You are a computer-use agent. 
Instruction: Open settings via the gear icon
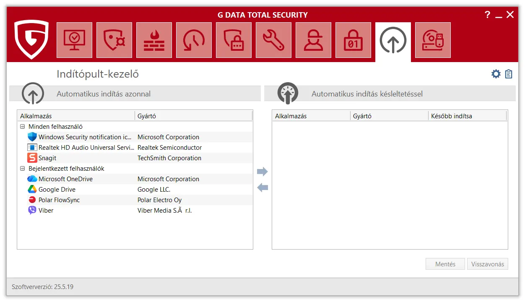tap(496, 74)
